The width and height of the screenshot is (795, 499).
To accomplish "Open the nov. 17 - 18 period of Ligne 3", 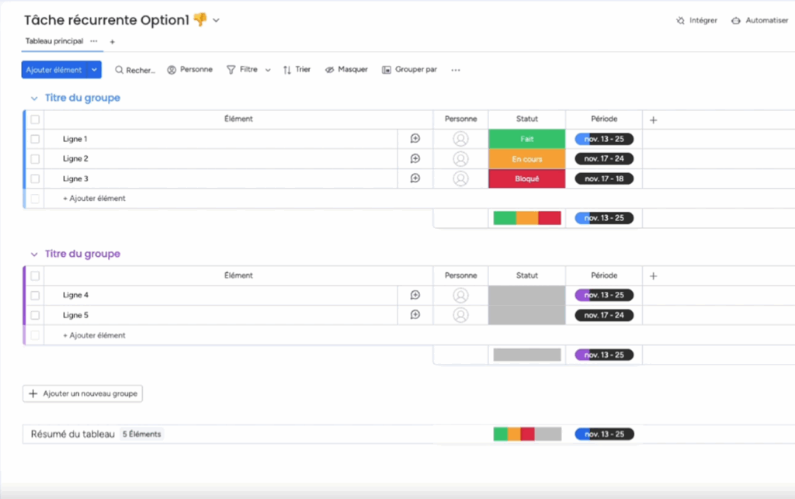I will [604, 178].
